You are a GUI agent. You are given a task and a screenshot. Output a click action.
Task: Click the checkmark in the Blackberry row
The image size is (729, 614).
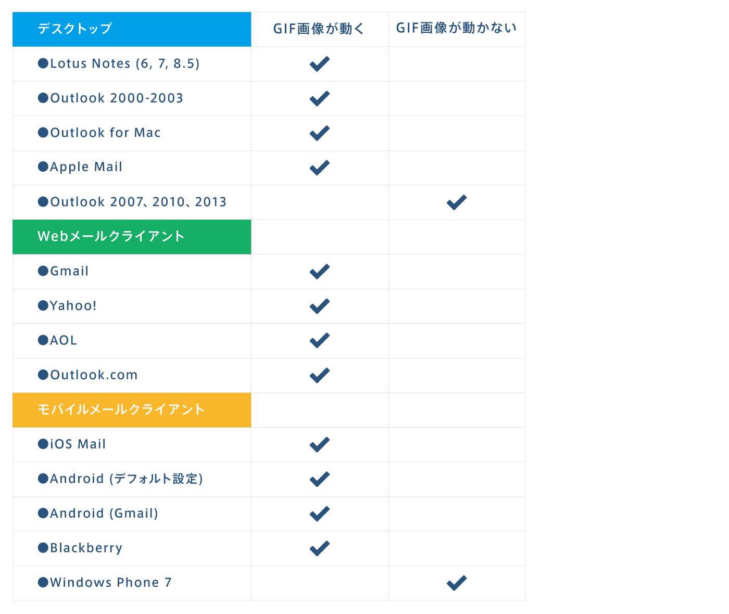click(x=319, y=548)
